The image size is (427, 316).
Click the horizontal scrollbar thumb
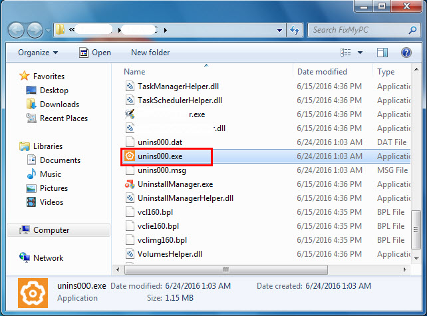tap(226, 269)
